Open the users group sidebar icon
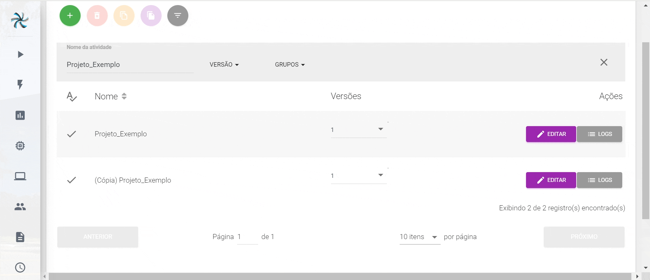This screenshot has height=280, width=650. point(20,207)
